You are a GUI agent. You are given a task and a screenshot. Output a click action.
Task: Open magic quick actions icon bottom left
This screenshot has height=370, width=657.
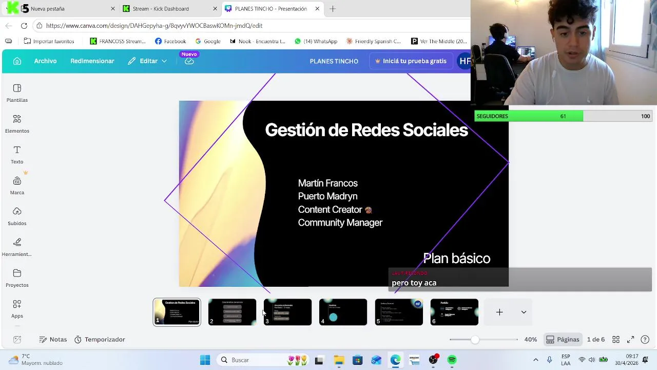pos(17,340)
